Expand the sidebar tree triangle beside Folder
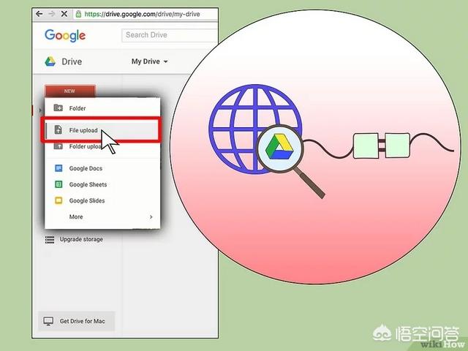468x351 pixels. 40,110
